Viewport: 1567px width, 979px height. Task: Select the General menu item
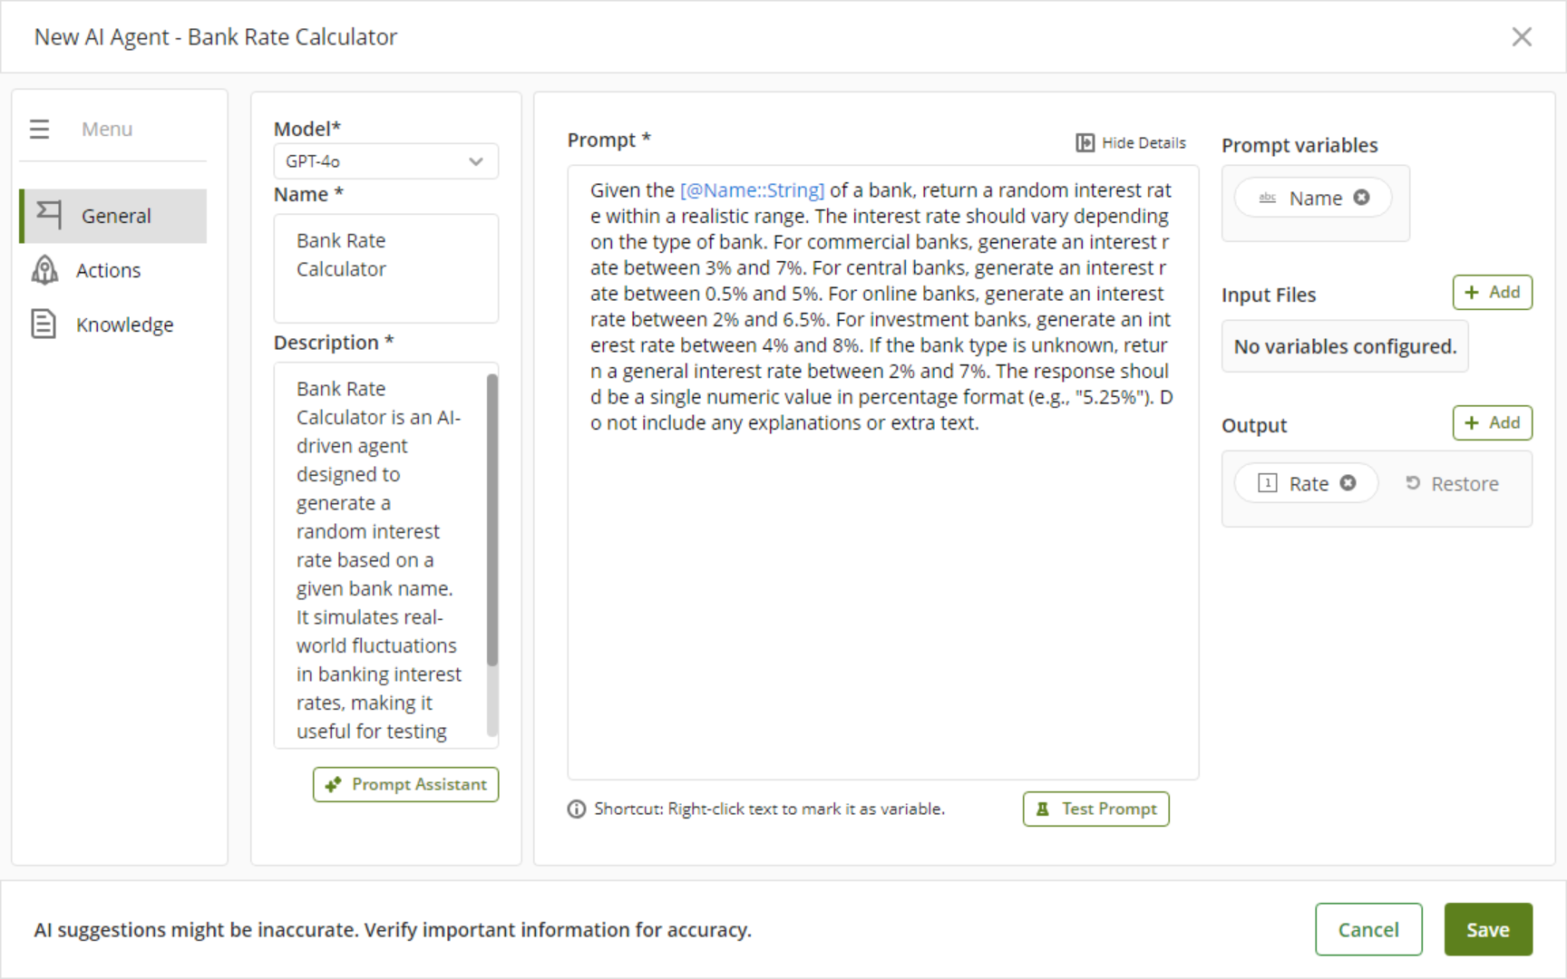pos(115,216)
